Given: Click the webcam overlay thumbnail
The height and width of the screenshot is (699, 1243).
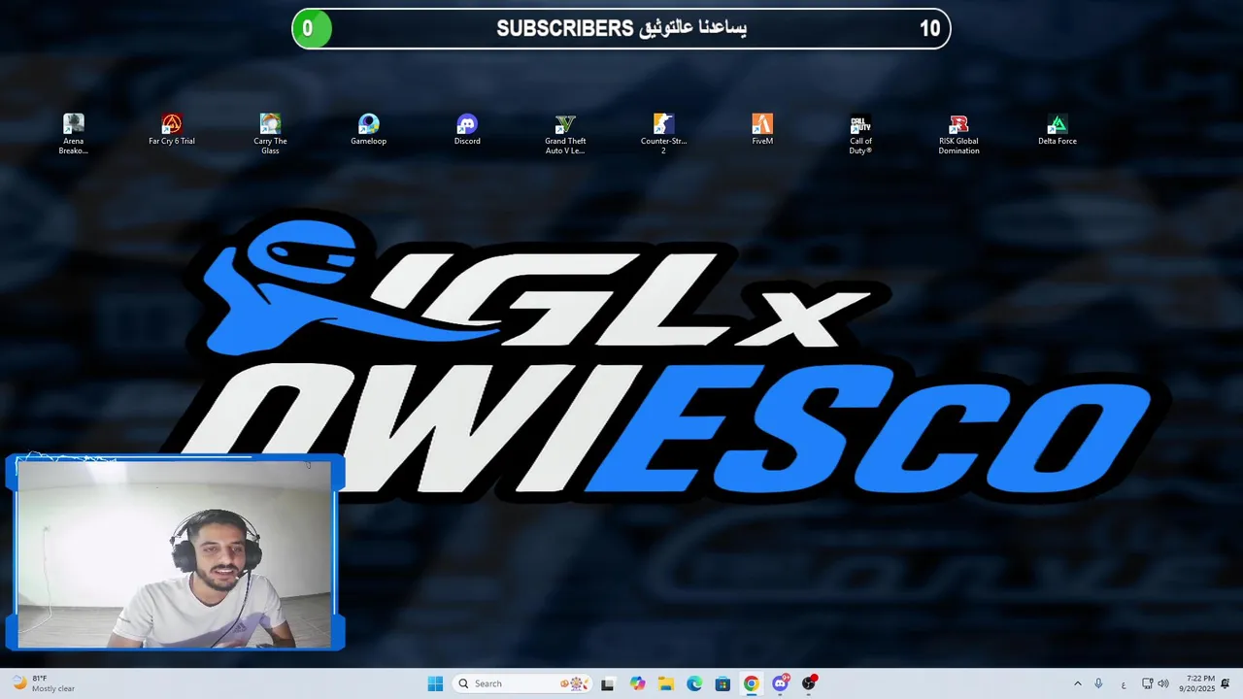Looking at the screenshot, I should [x=175, y=552].
